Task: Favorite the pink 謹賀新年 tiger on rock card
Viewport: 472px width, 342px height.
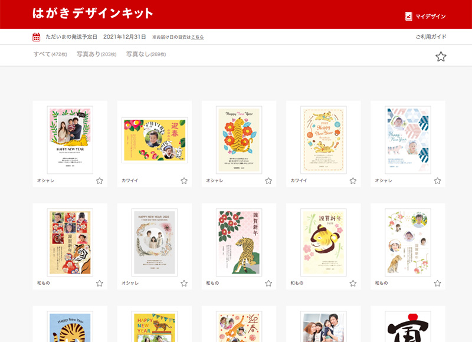Action: pyautogui.click(x=268, y=284)
